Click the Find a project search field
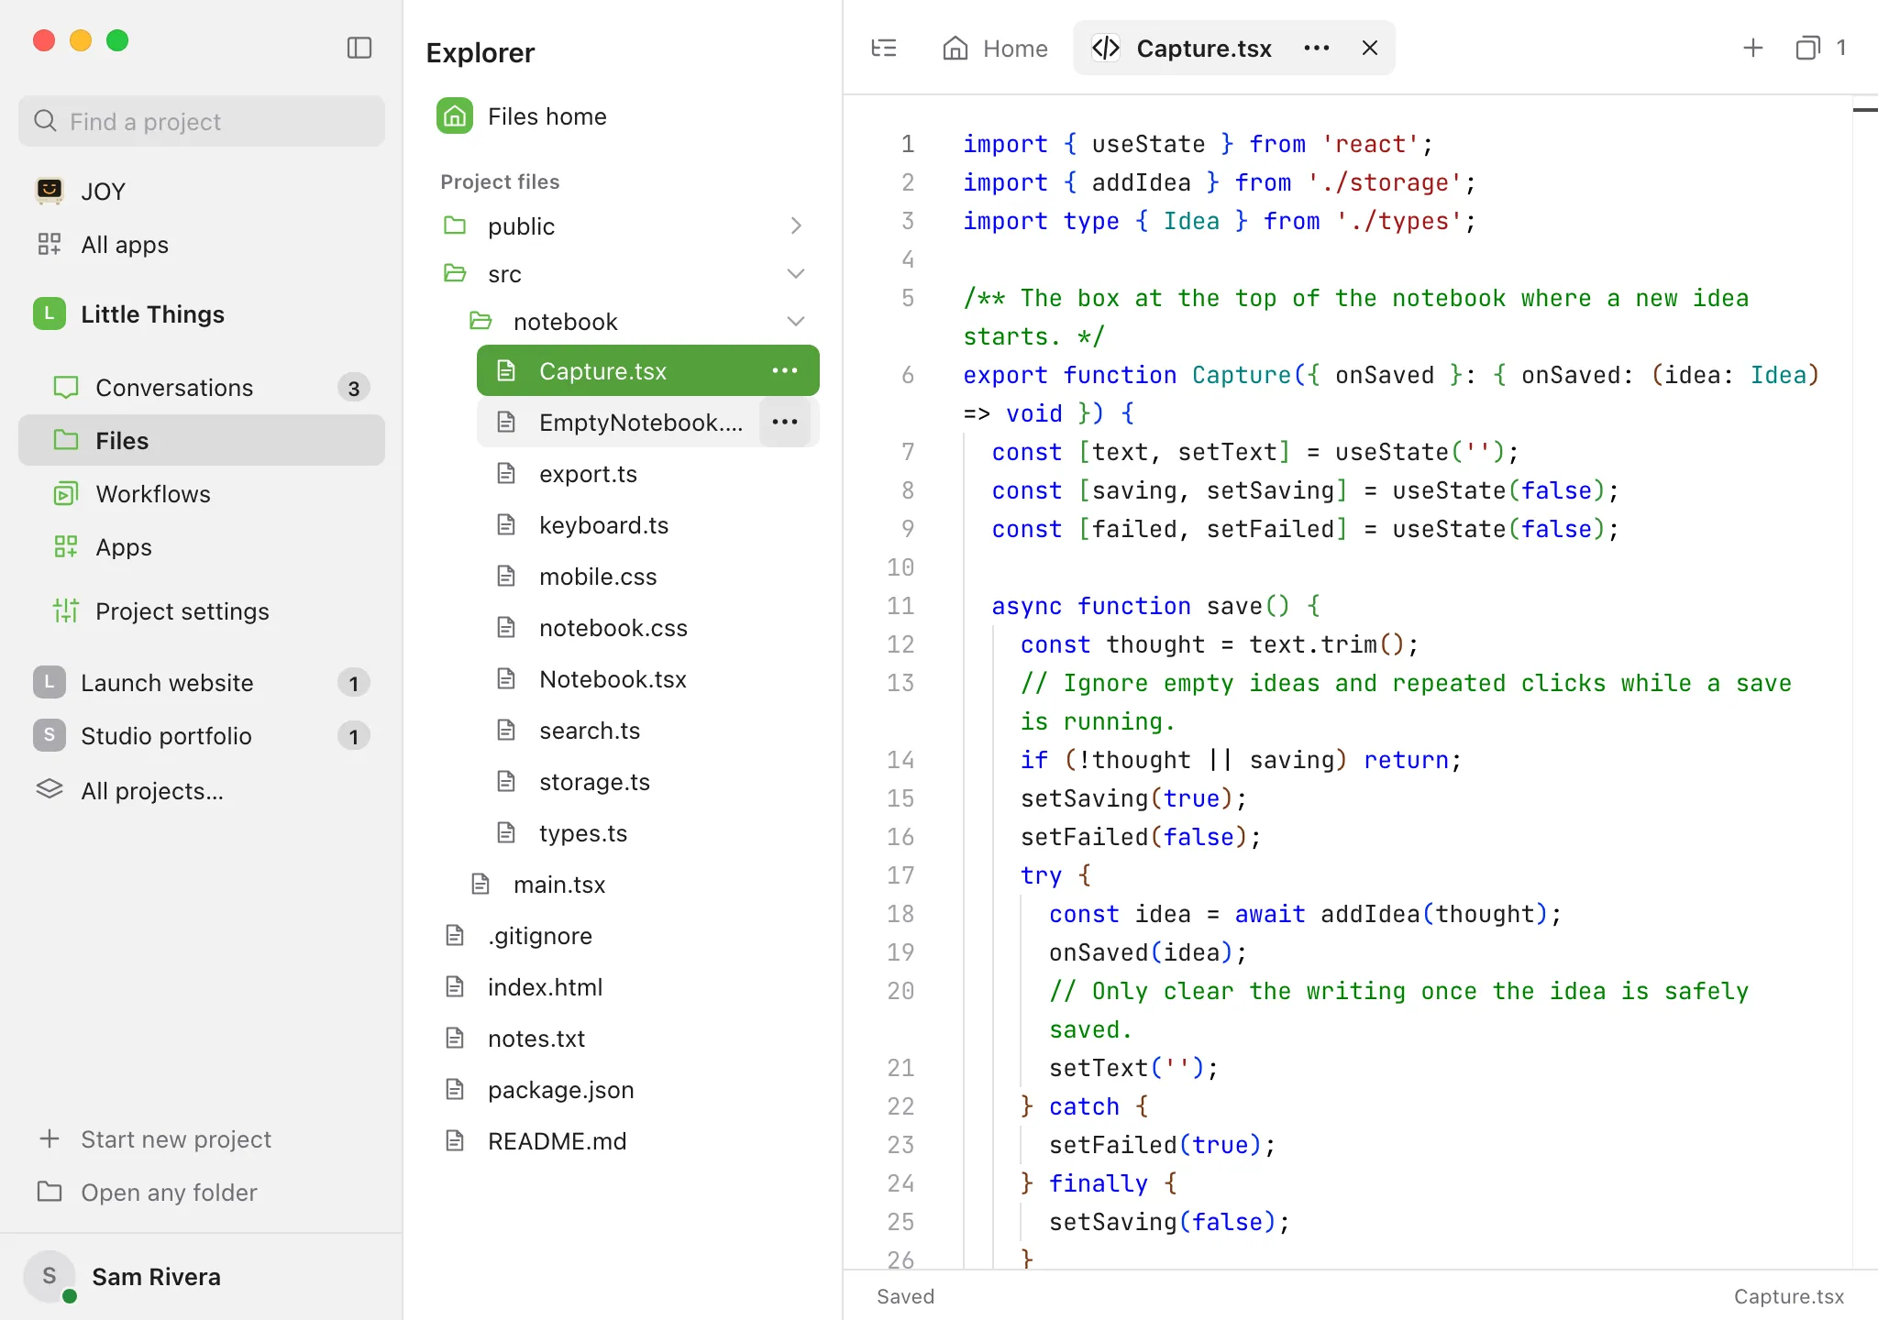1878x1320 pixels. pyautogui.click(x=202, y=121)
